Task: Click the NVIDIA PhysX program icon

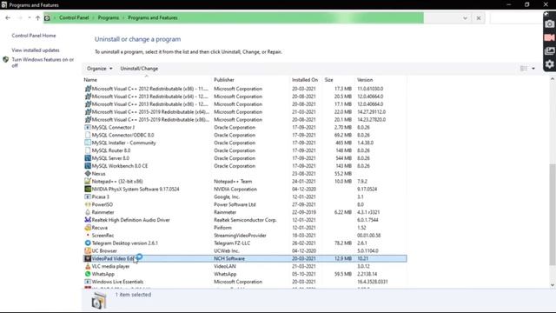Action: click(88, 189)
